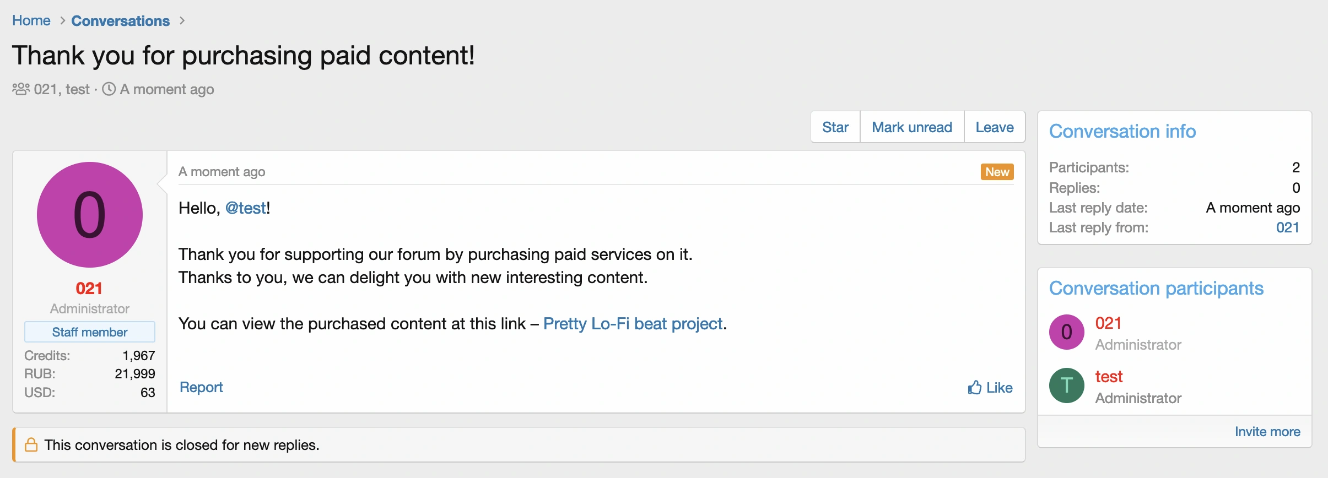The height and width of the screenshot is (478, 1328).
Task: Click the @test mention in the message
Action: point(246,208)
